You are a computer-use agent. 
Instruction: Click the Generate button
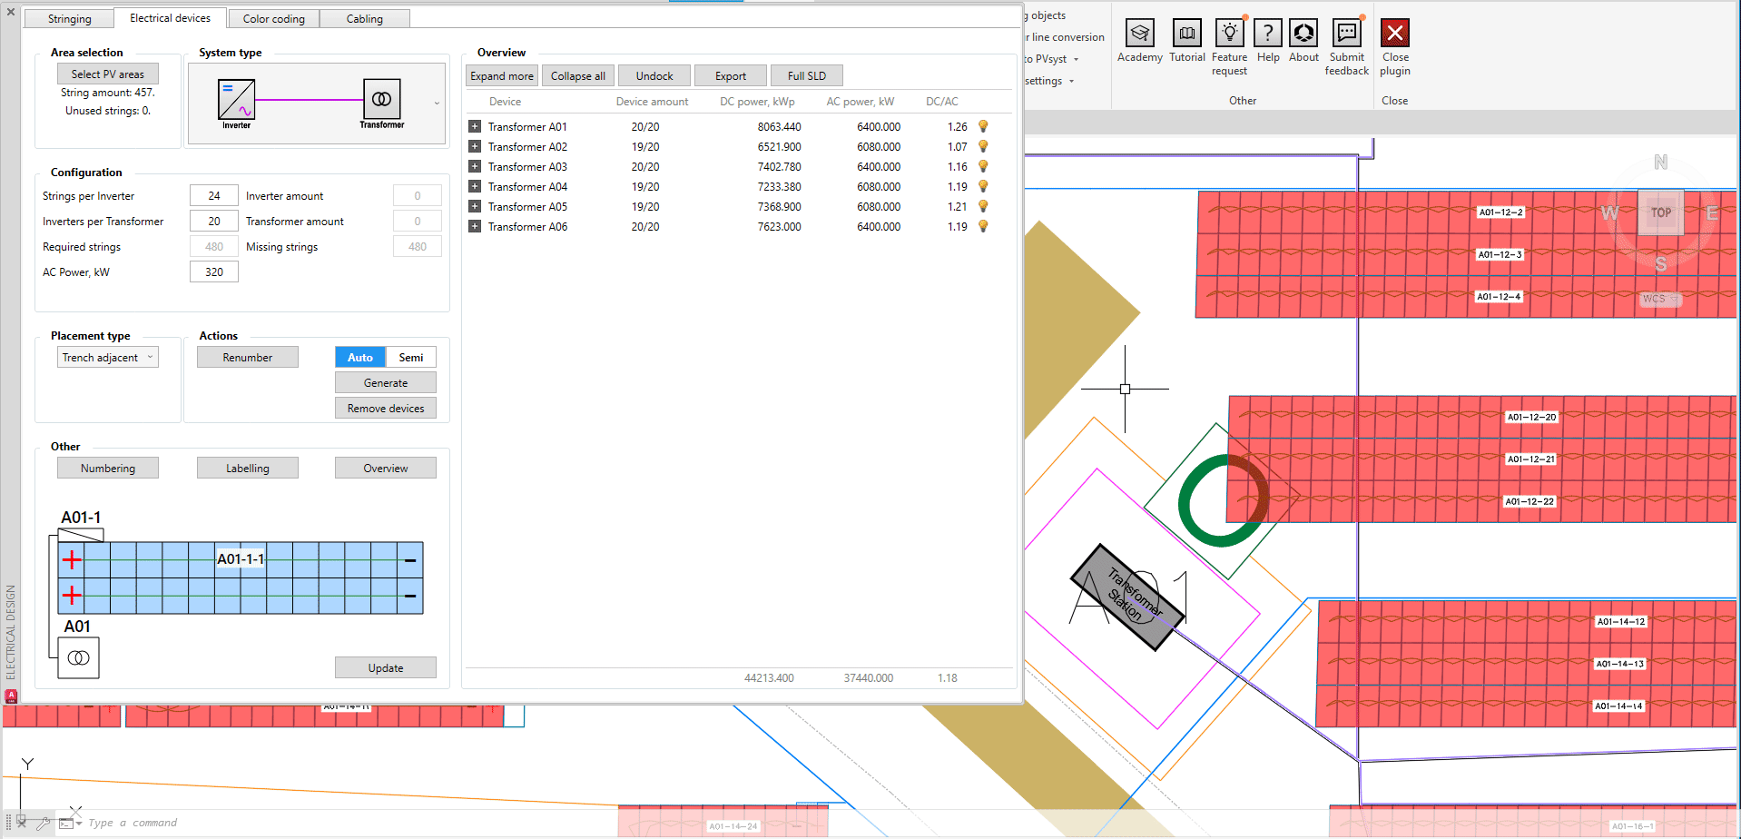point(386,382)
